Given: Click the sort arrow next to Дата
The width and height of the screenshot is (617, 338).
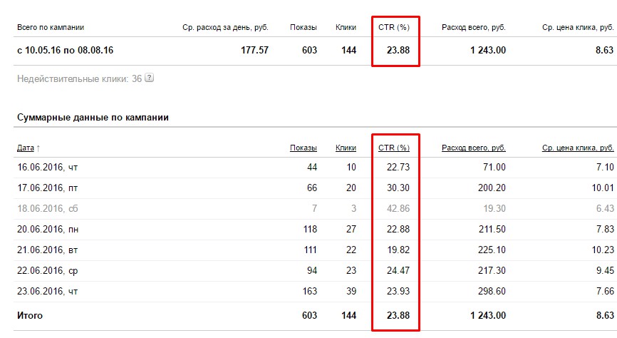Looking at the screenshot, I should click(38, 148).
